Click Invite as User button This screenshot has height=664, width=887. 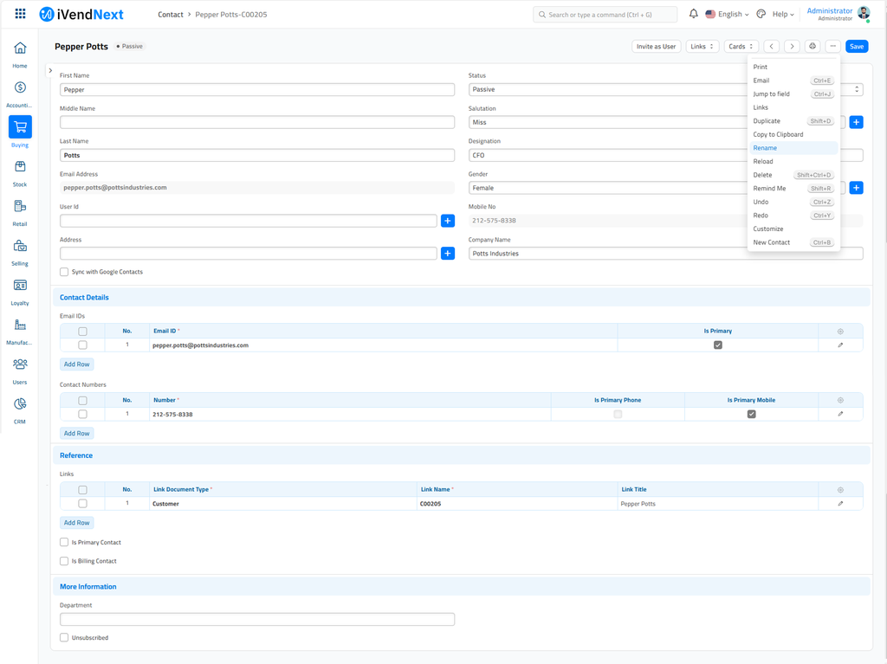(656, 47)
